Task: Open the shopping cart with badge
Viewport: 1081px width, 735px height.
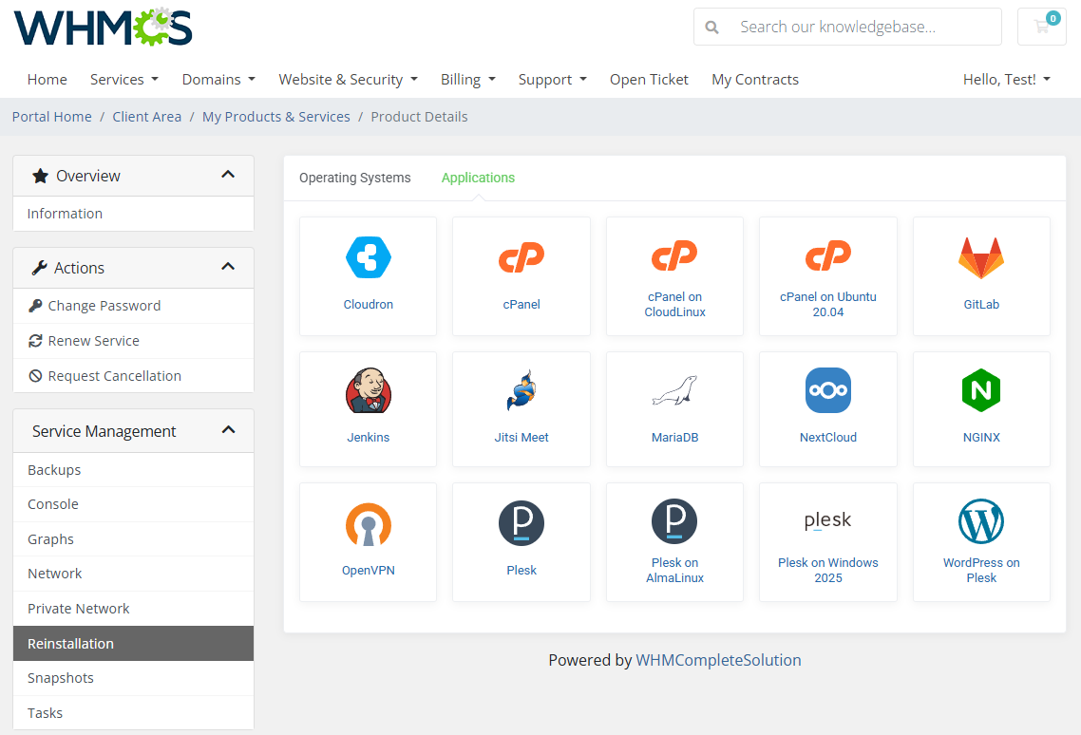Action: click(1041, 27)
